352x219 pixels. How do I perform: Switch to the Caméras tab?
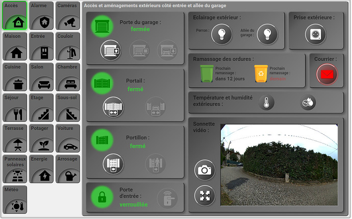67,16
